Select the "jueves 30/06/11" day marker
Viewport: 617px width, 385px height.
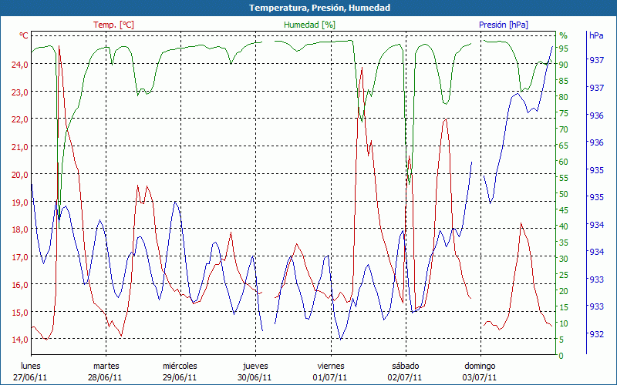tap(255, 371)
